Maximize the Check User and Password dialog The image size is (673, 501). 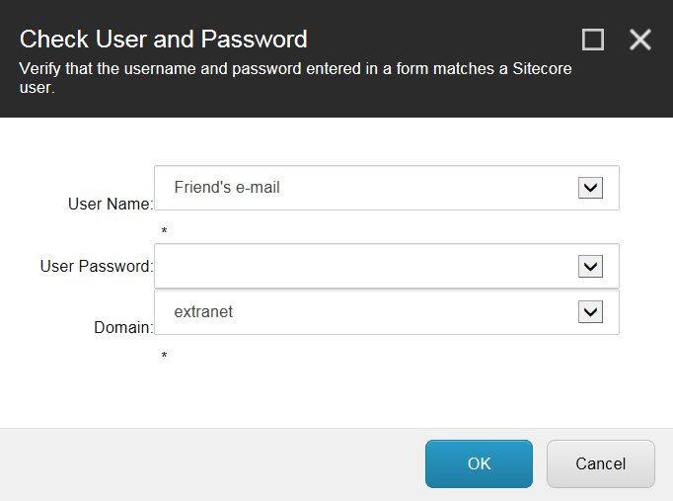tap(593, 40)
